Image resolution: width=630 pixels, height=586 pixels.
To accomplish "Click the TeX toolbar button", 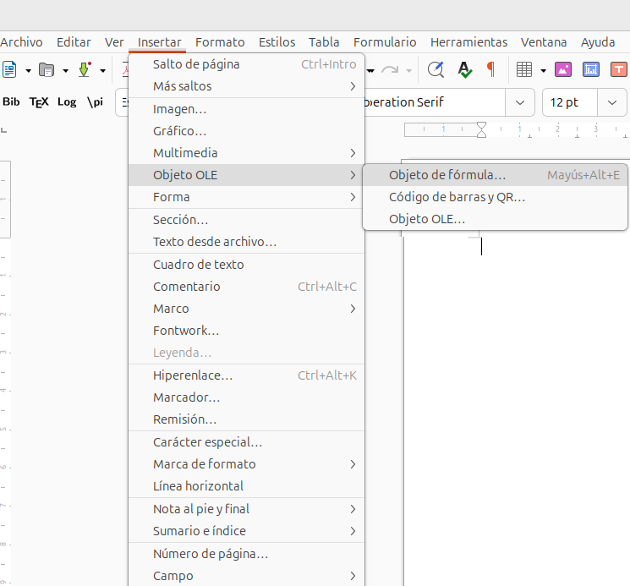I will (39, 102).
